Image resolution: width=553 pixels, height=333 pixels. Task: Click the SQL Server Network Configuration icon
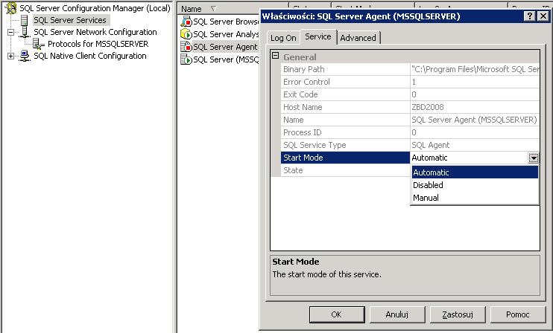25,32
